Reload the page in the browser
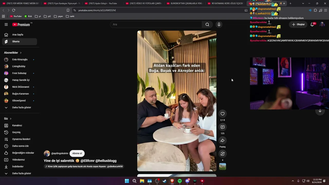The width and height of the screenshot is (329, 185). click(x=14, y=10)
